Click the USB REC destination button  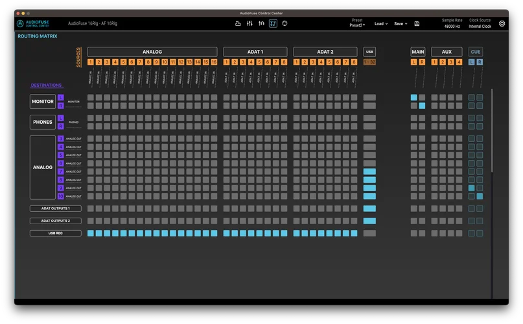point(55,233)
